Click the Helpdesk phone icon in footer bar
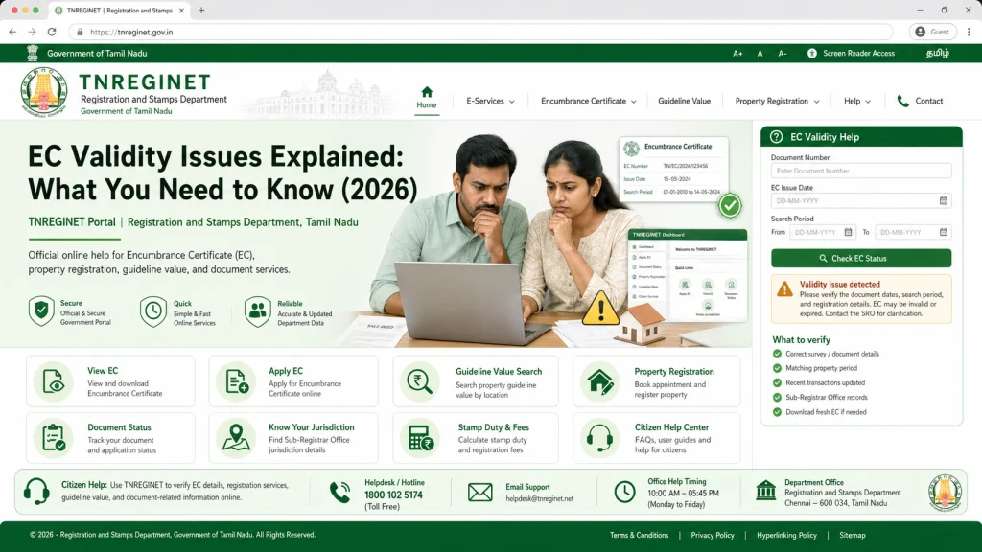This screenshot has width=982, height=552. pyautogui.click(x=340, y=492)
